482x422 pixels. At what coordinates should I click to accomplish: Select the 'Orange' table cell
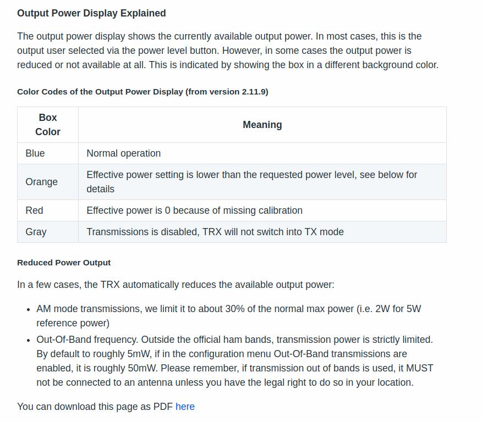(x=41, y=182)
